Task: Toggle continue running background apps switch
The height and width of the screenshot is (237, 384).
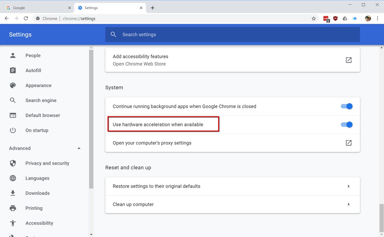Action: [347, 107]
